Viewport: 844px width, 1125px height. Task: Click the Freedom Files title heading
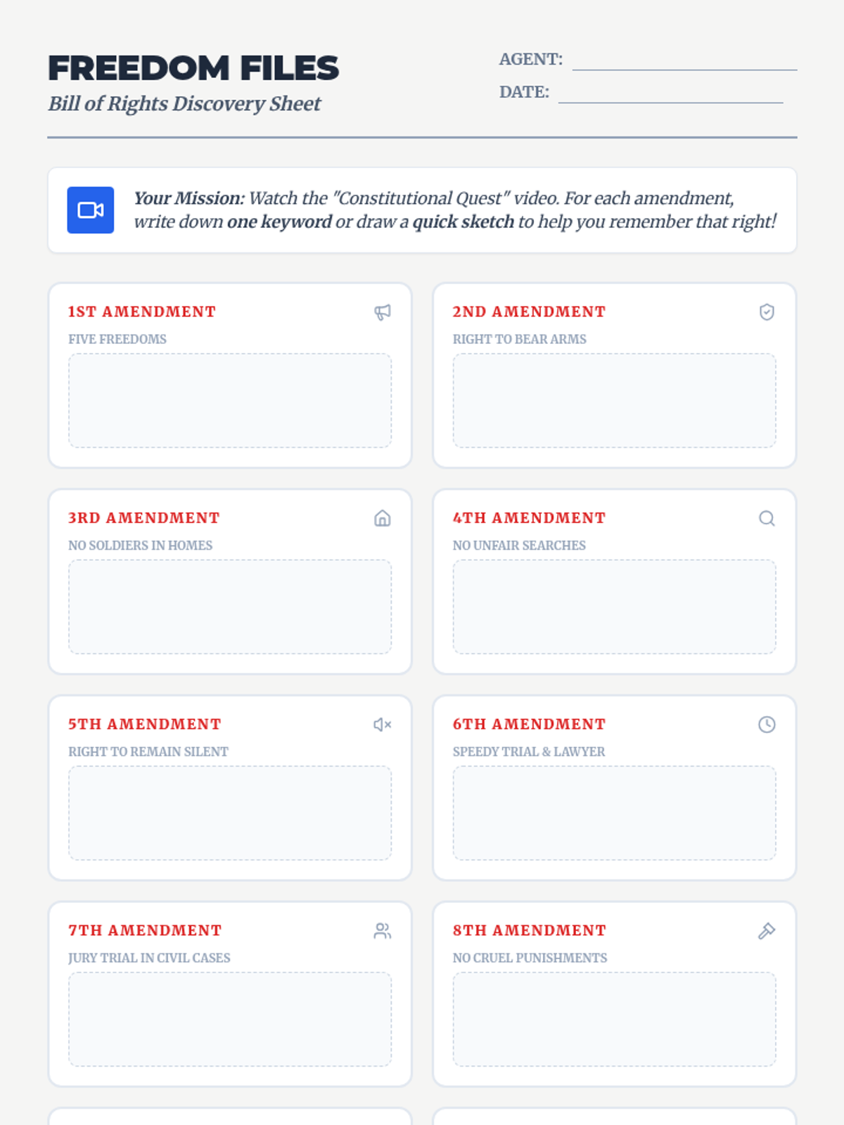coord(193,68)
